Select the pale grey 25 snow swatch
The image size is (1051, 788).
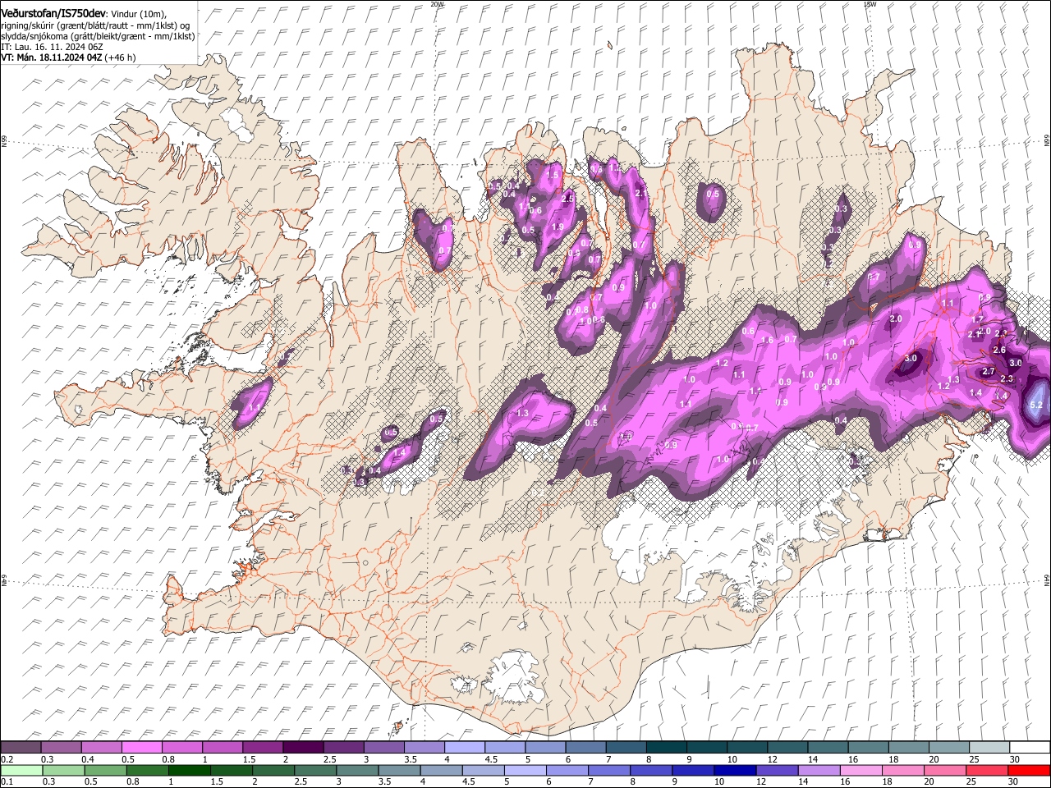click(989, 747)
